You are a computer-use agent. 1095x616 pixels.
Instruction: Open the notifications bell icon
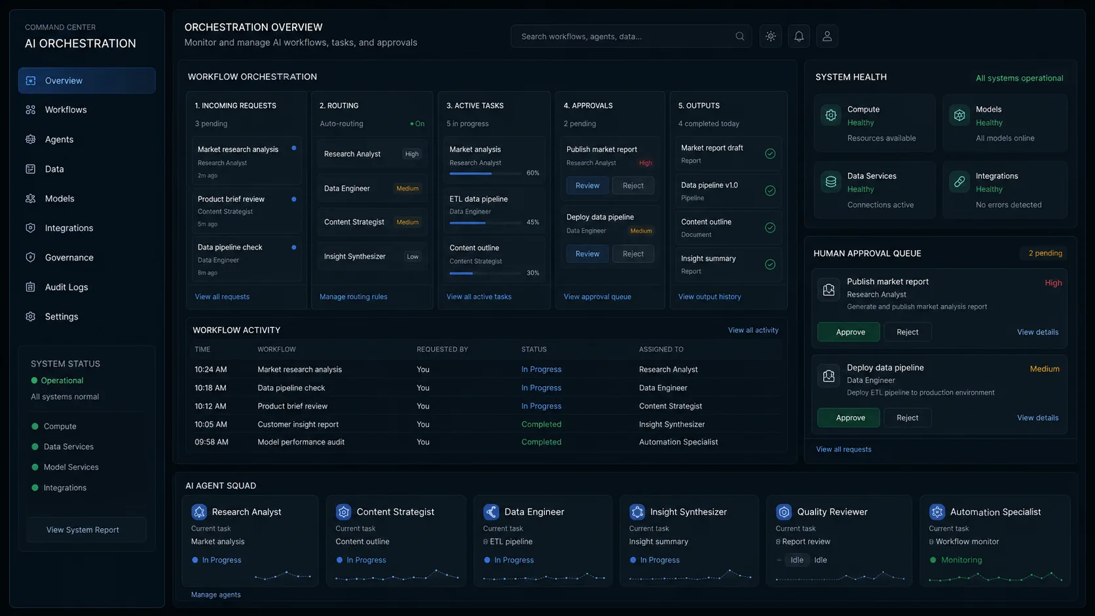click(x=799, y=37)
